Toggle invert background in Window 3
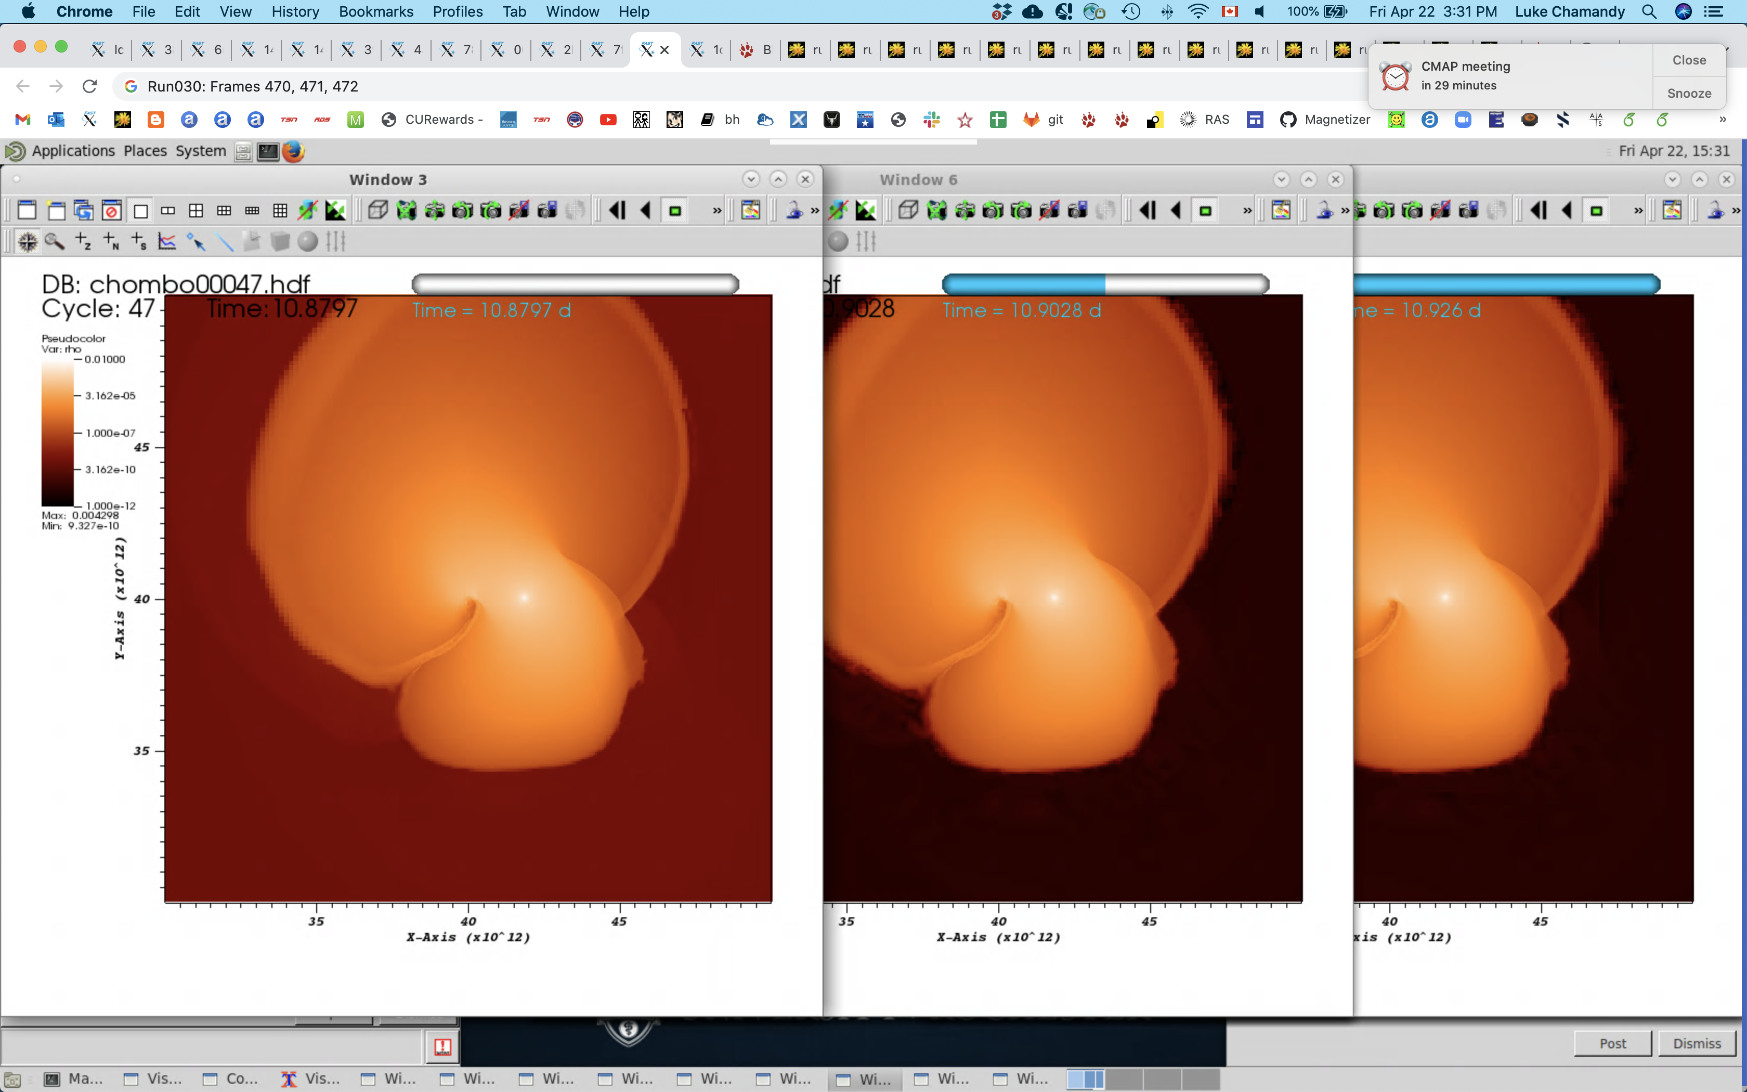The height and width of the screenshot is (1092, 1747). click(x=335, y=211)
